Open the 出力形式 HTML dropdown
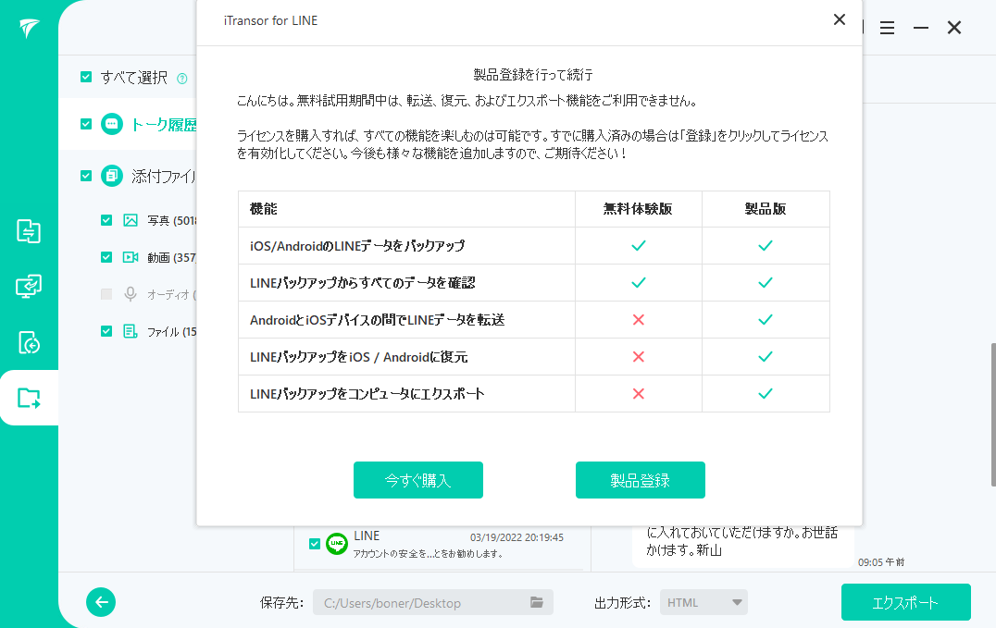 coord(703,602)
